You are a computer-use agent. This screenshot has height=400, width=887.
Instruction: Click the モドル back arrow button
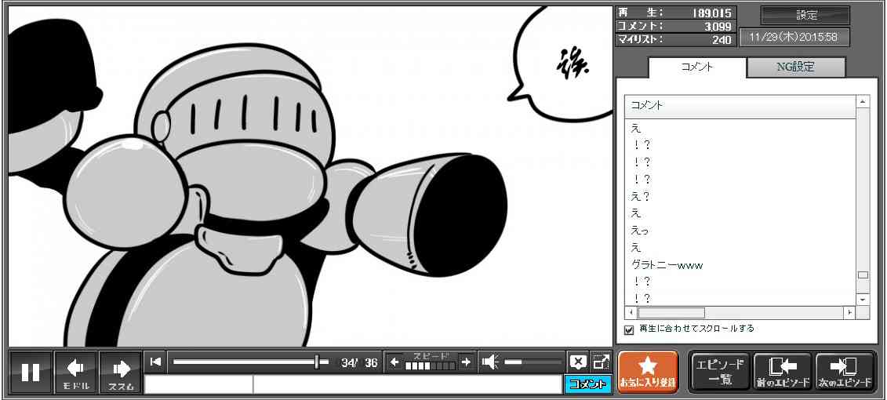coord(76,372)
